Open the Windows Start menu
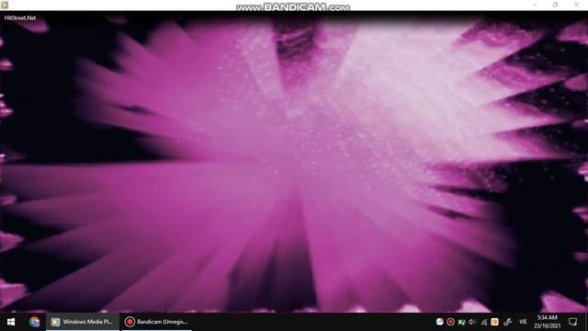The image size is (588, 331). coord(11,322)
